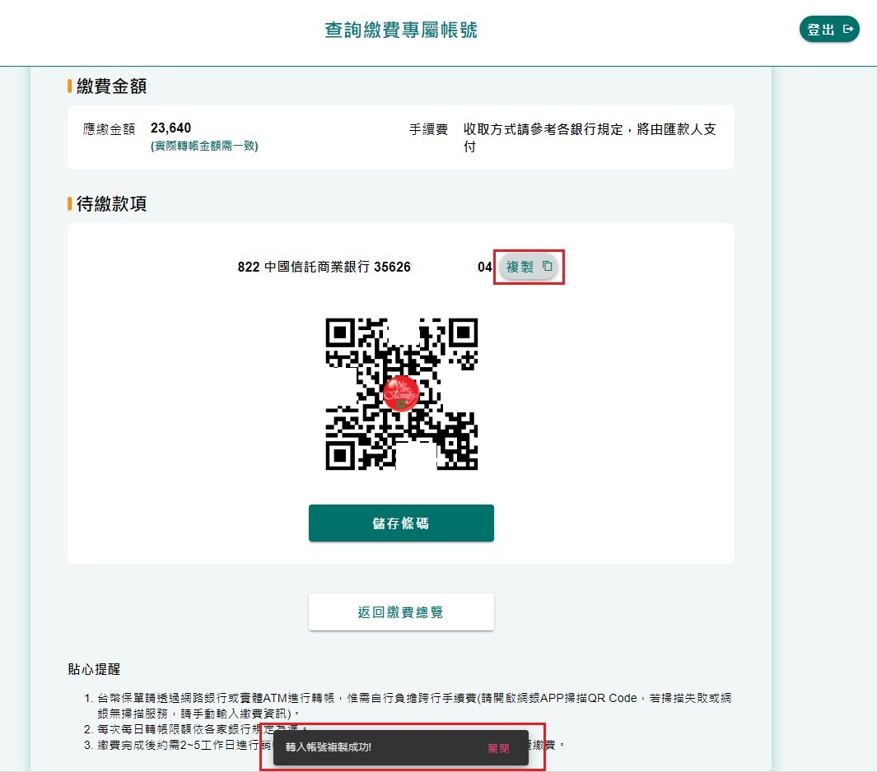Click the 應繳金額 label
This screenshot has height=772, width=877.
click(109, 129)
